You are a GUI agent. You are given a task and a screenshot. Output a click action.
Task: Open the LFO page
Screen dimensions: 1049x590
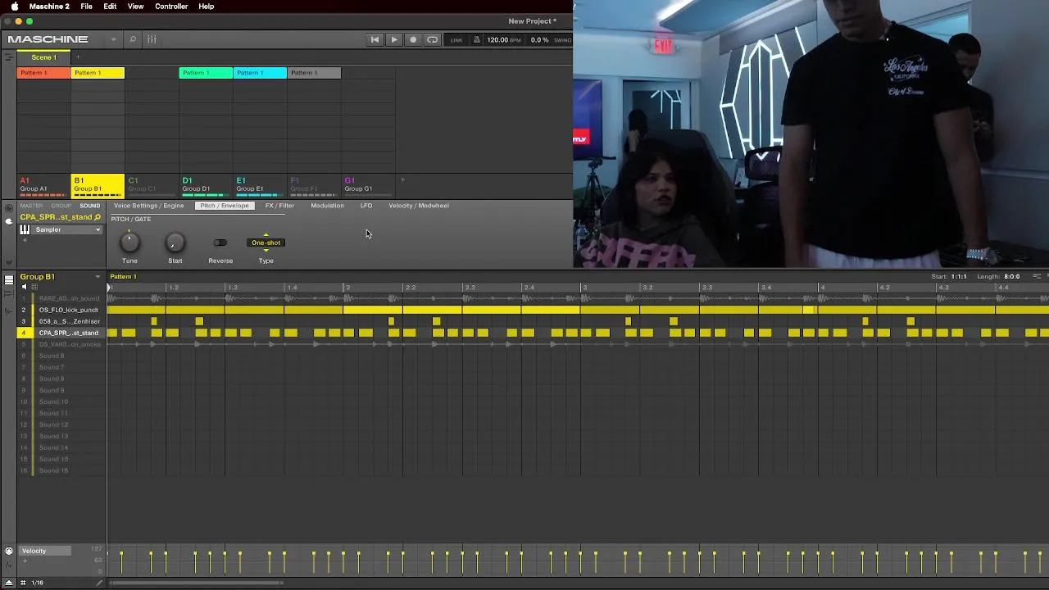point(366,206)
